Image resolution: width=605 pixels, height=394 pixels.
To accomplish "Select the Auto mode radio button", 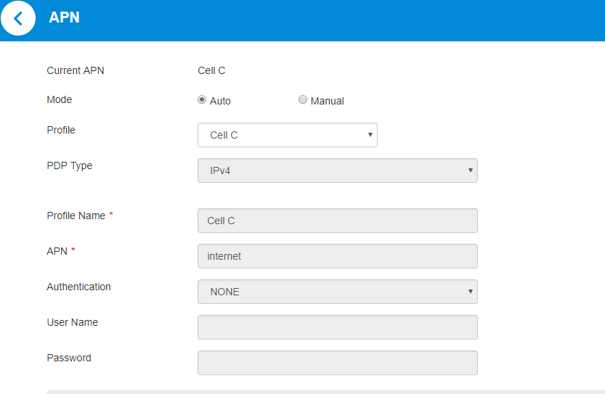I will tap(202, 100).
